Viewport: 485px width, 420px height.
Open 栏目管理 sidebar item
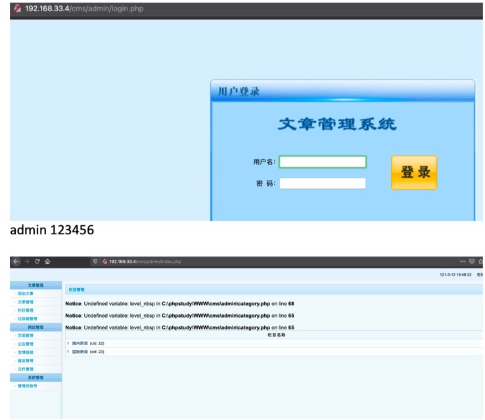pos(26,310)
